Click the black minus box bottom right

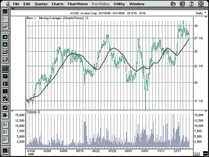[x=205, y=153]
